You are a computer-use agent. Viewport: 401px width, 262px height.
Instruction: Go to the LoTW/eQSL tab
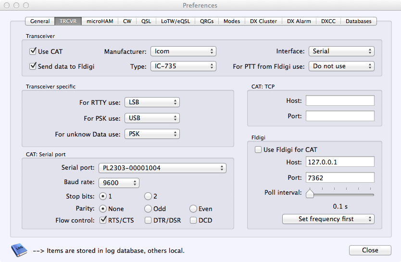click(175, 21)
